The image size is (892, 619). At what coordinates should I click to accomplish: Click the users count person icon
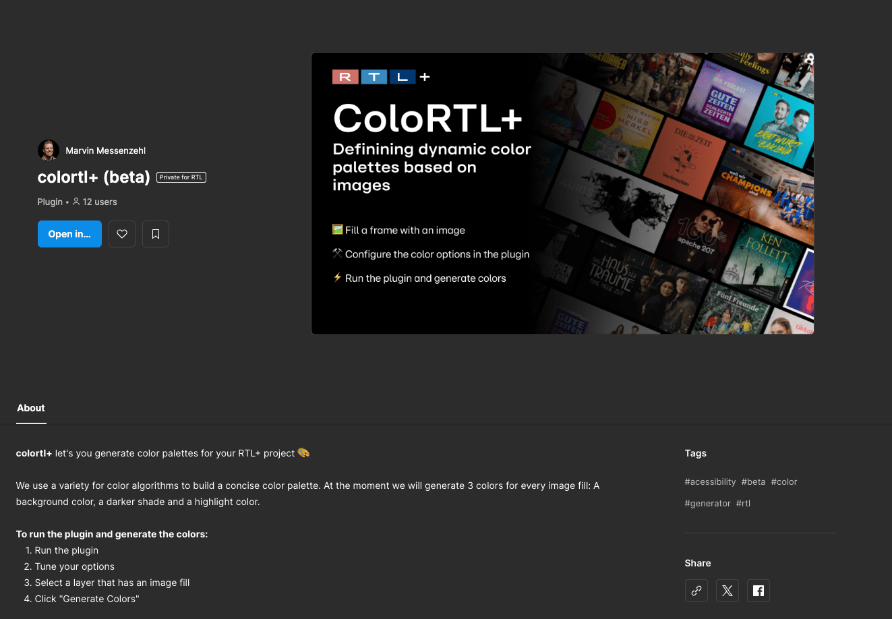(76, 202)
